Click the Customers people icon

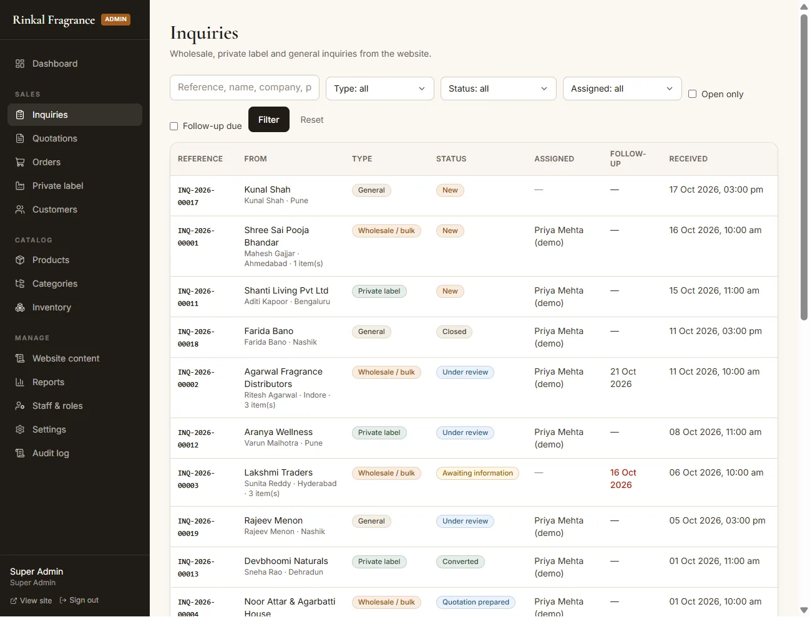coord(20,209)
